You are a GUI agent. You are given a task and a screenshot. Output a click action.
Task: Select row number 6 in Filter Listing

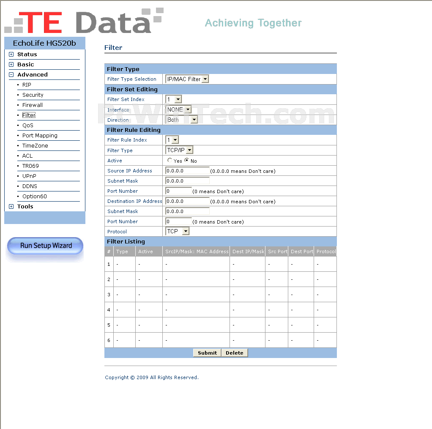(109, 340)
